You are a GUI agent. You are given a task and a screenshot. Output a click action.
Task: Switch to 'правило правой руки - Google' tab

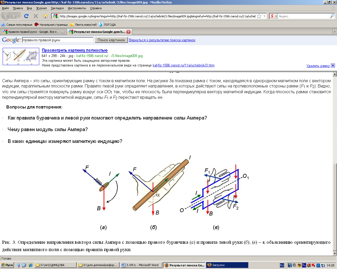[33, 32]
